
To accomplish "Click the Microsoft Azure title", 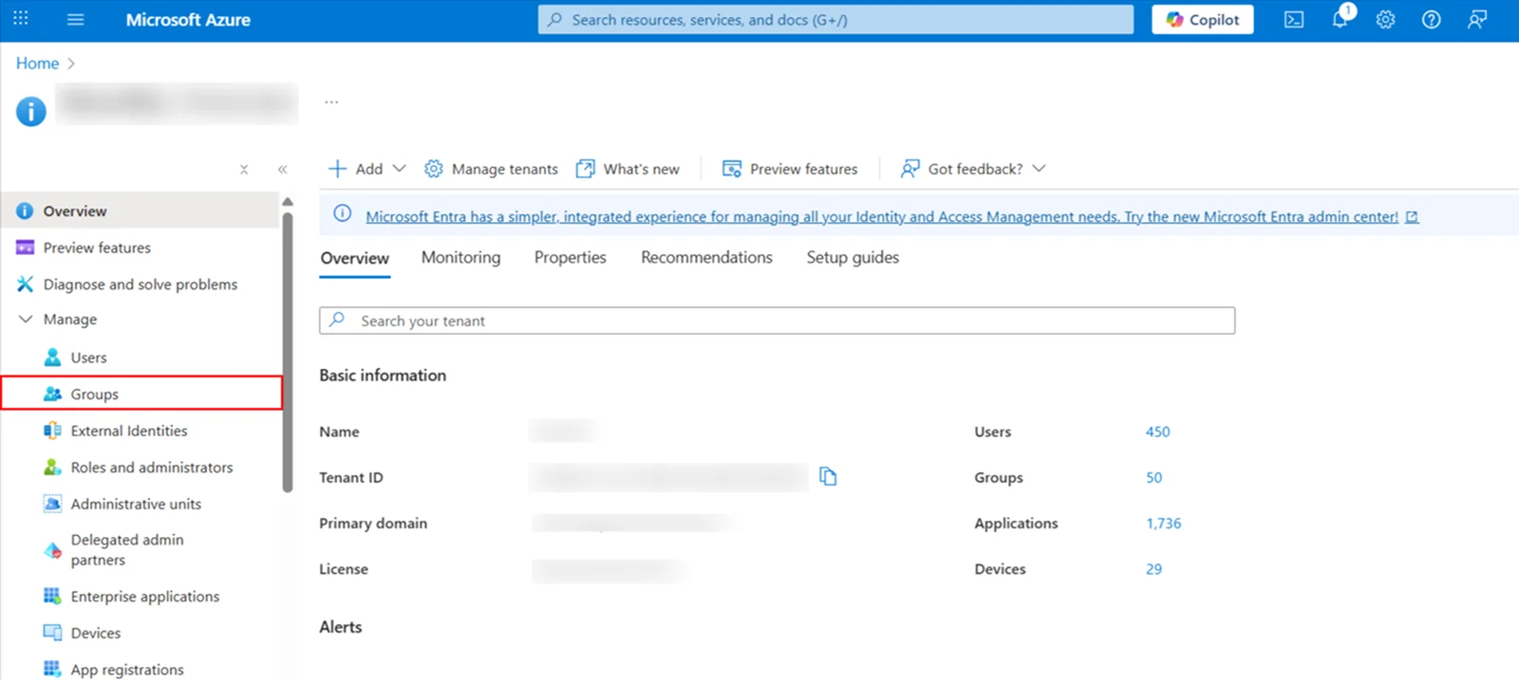I will [x=188, y=19].
